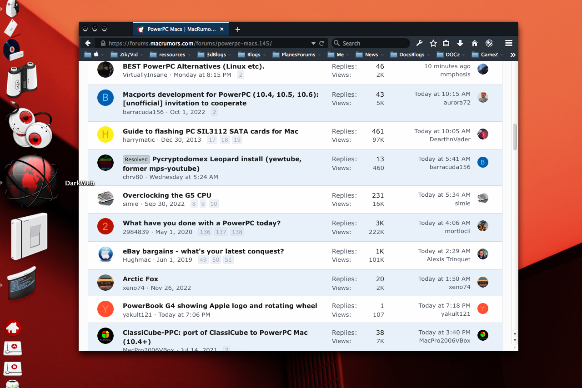The height and width of the screenshot is (388, 582).
Task: Open last poster DearthnVader name
Action: [x=450, y=139]
